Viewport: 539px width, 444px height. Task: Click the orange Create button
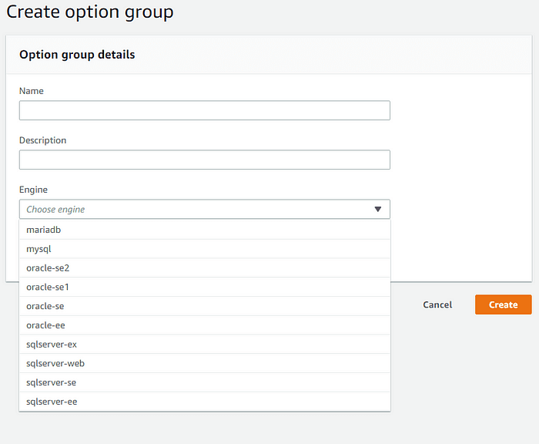coord(504,304)
